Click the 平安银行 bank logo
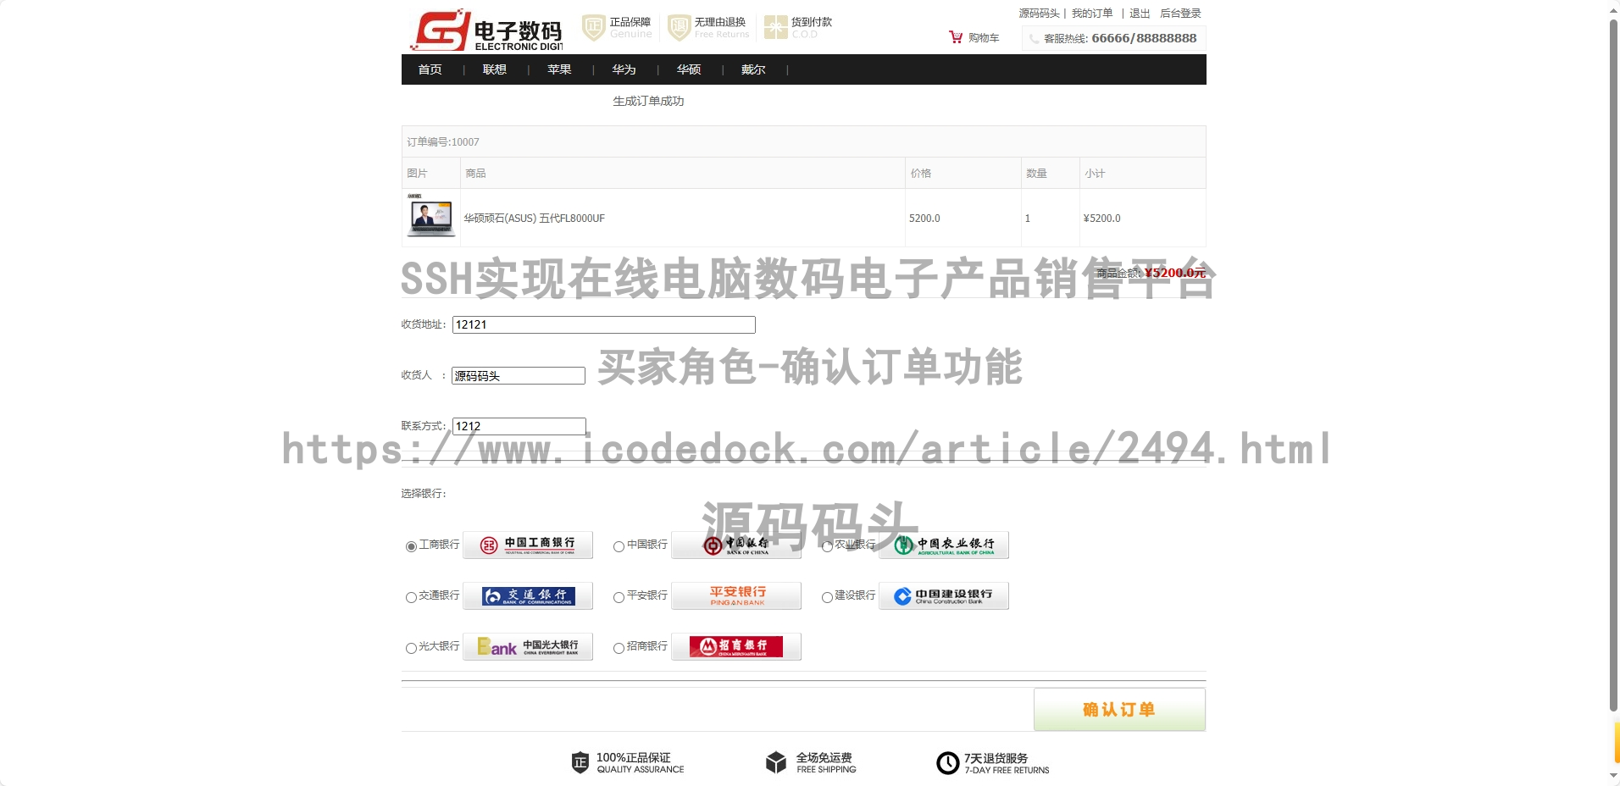 [x=736, y=595]
